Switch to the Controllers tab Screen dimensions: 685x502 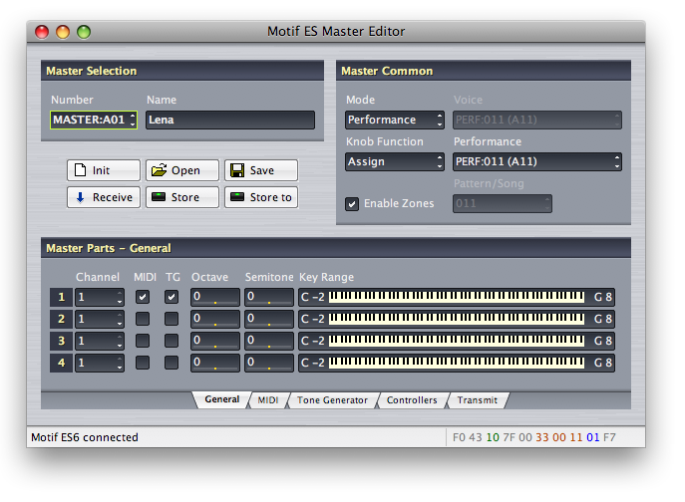click(x=412, y=400)
